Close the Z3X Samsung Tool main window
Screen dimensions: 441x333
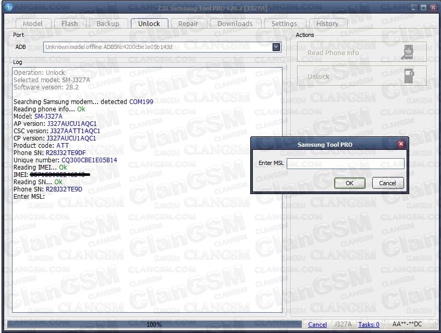pos(433,8)
